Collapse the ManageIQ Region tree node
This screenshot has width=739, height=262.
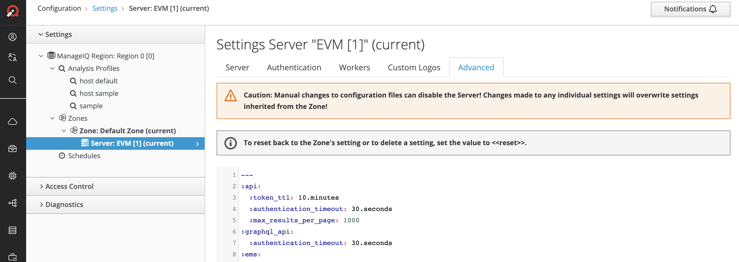tap(41, 56)
